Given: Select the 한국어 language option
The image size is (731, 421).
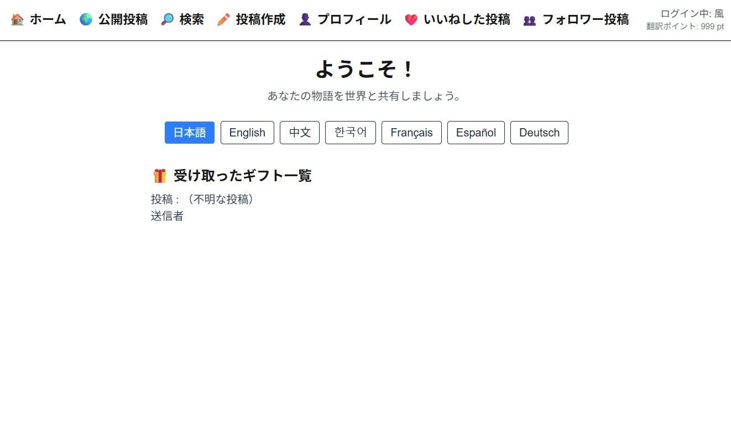Looking at the screenshot, I should pos(350,133).
